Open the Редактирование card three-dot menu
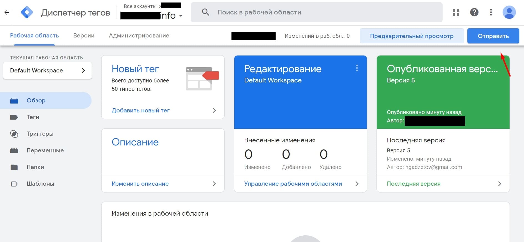This screenshot has height=242, width=524. (357, 68)
